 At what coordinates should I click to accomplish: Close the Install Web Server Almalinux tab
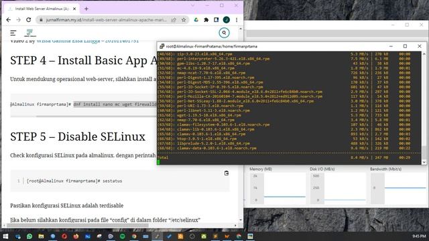tap(74, 9)
